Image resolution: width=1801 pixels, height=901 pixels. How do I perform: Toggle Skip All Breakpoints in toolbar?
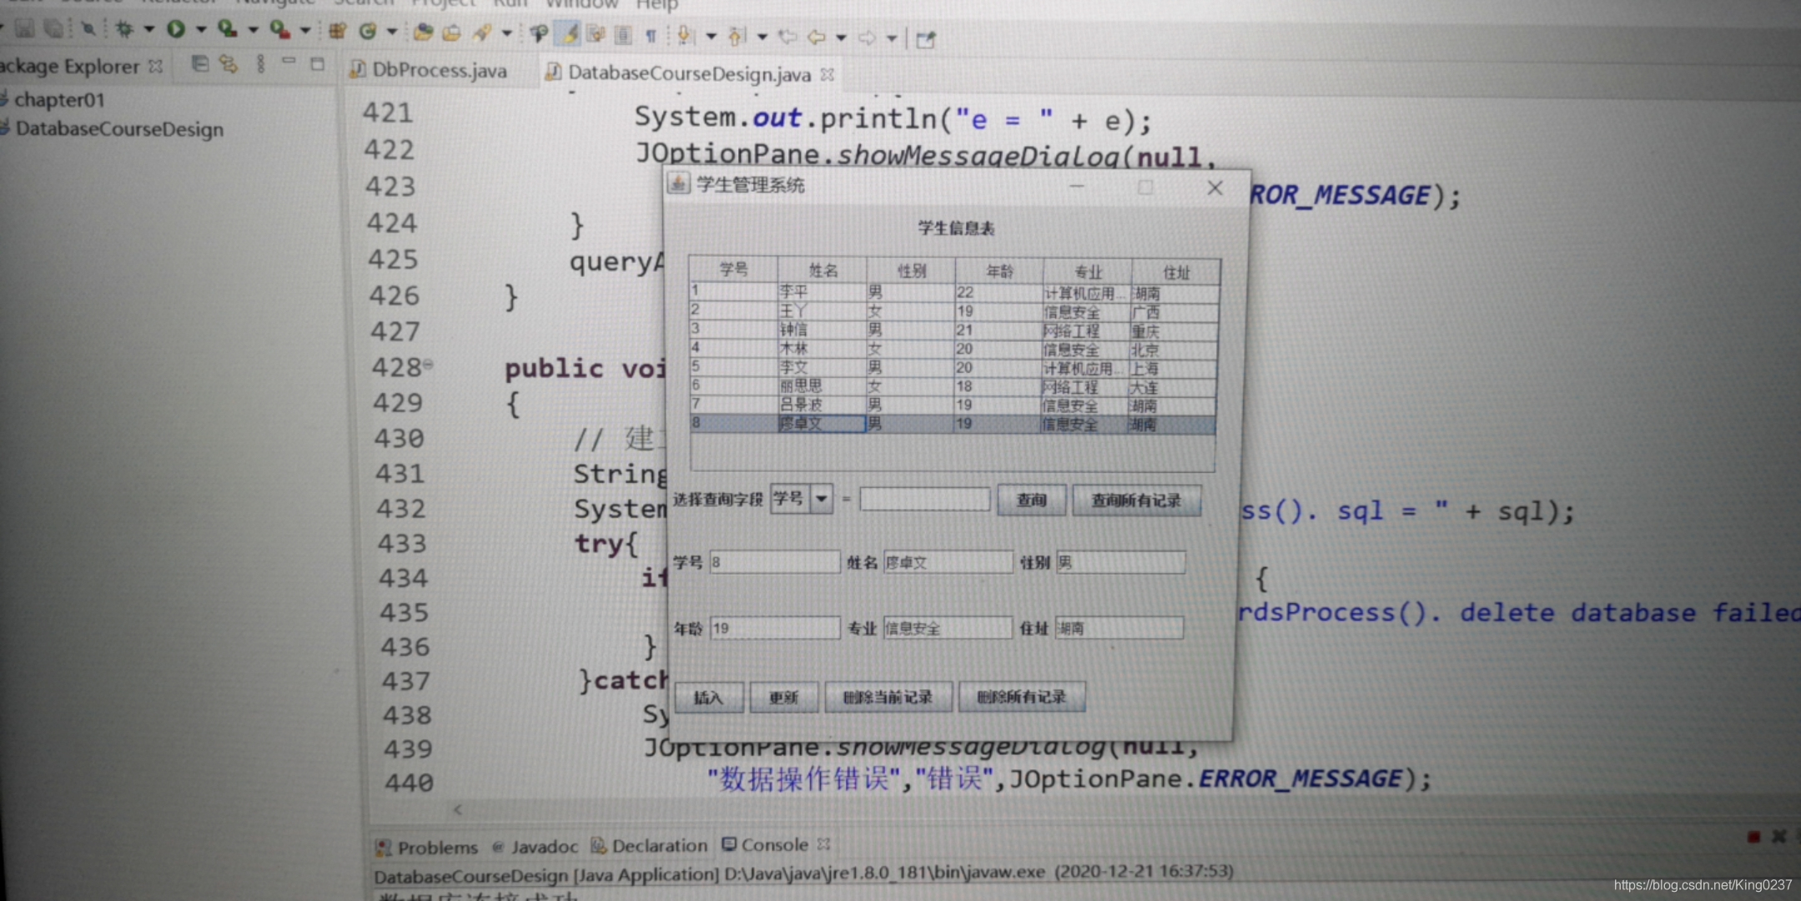pyautogui.click(x=87, y=29)
